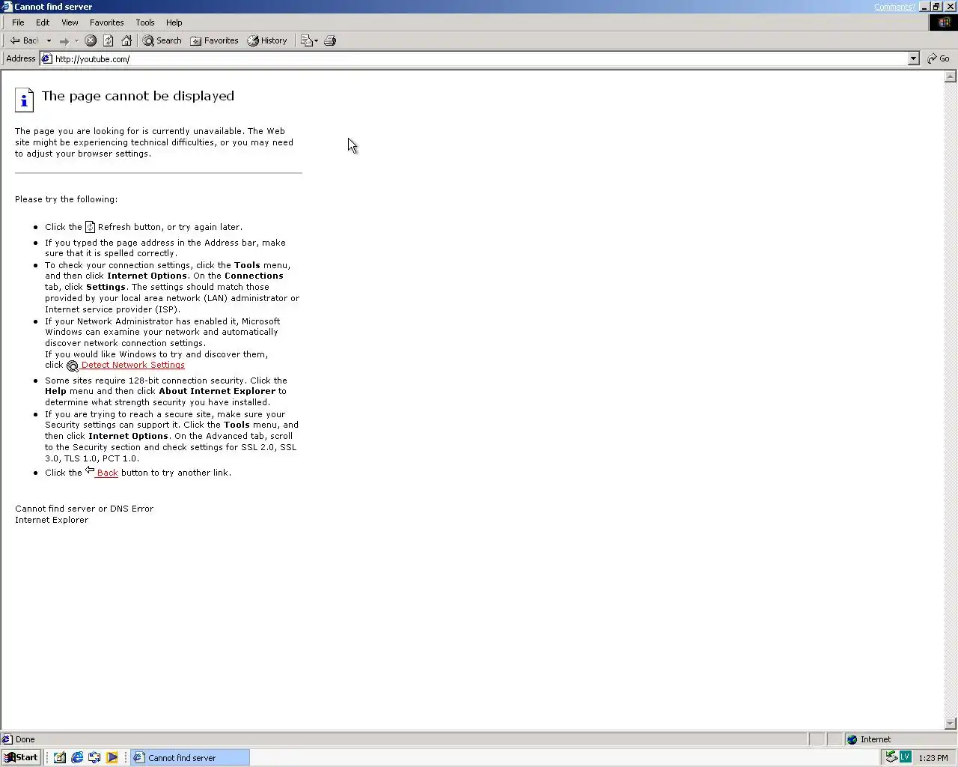Screen dimensions: 958x767
Task: Click the Address label handle
Action: [x=20, y=58]
